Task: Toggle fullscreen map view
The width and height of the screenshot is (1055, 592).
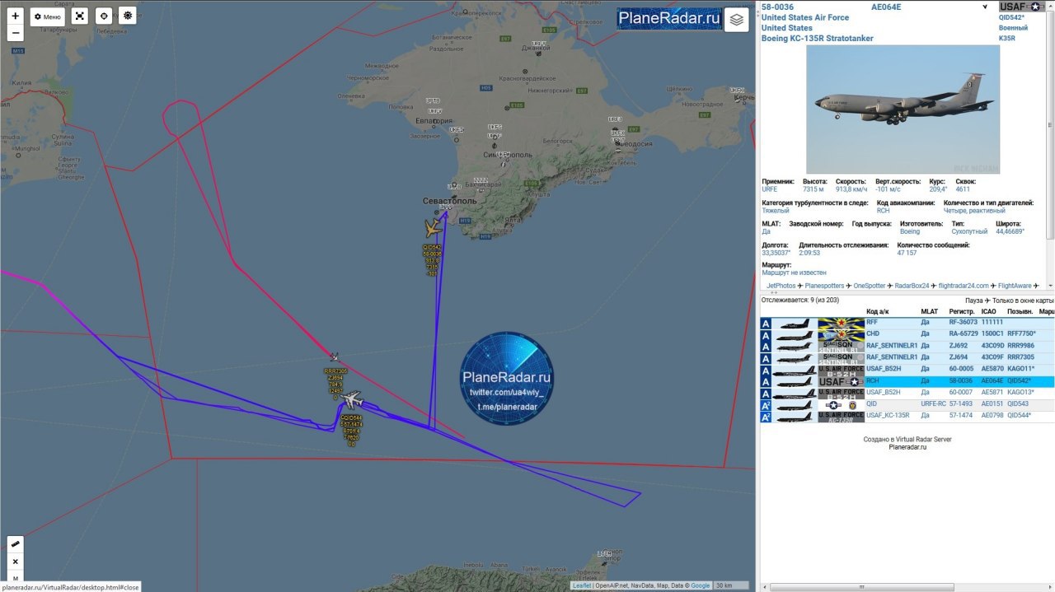Action: tap(79, 16)
